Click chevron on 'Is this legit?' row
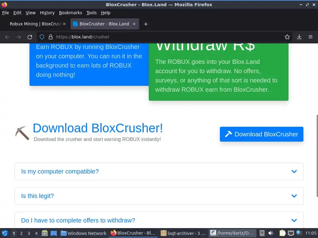The image size is (318, 238). pyautogui.click(x=294, y=196)
